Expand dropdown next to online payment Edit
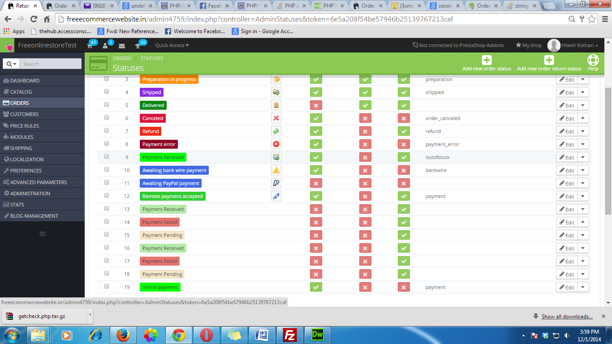The width and height of the screenshot is (612, 344). coord(583,287)
